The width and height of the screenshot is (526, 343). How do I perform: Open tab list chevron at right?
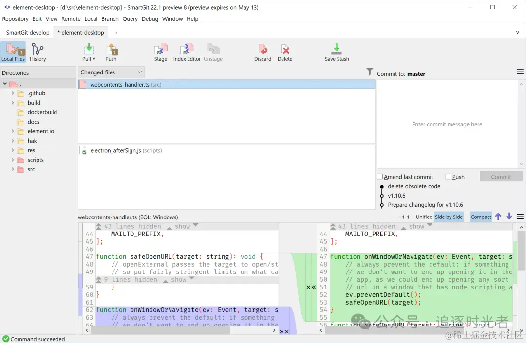[x=517, y=33]
